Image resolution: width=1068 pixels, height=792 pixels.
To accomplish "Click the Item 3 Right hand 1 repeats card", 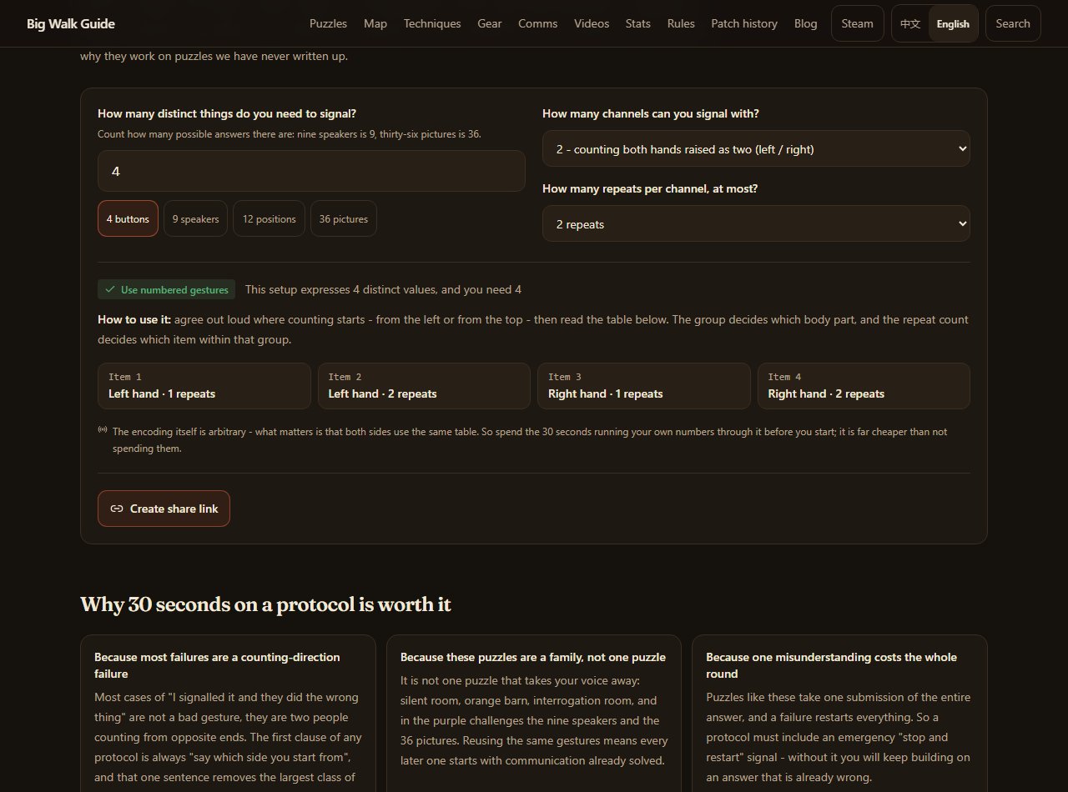I will (644, 386).
